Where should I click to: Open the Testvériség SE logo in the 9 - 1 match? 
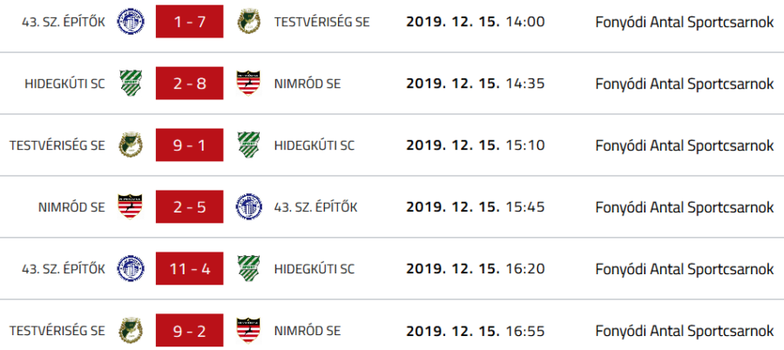coord(131,145)
